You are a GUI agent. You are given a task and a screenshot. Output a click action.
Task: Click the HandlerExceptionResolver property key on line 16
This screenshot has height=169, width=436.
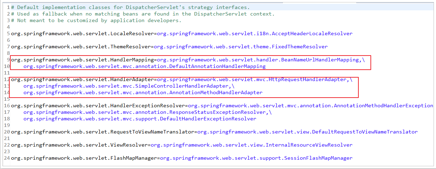pyautogui.click(x=98, y=106)
